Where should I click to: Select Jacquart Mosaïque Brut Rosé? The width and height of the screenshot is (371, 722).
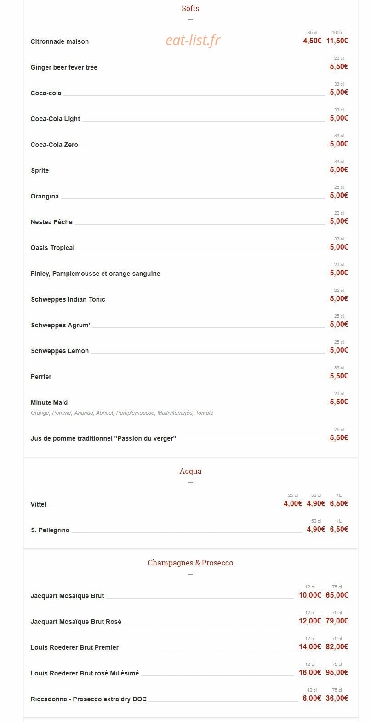point(76,622)
